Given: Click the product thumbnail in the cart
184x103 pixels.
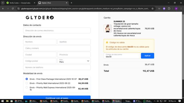Looking at the screenshot, I should coord(108,28).
